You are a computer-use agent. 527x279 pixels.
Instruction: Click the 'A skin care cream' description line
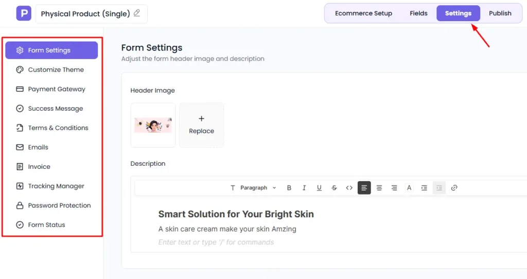pyautogui.click(x=227, y=229)
